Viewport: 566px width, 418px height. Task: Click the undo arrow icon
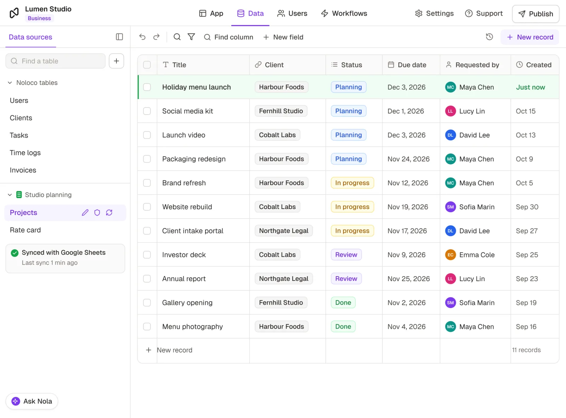[142, 37]
